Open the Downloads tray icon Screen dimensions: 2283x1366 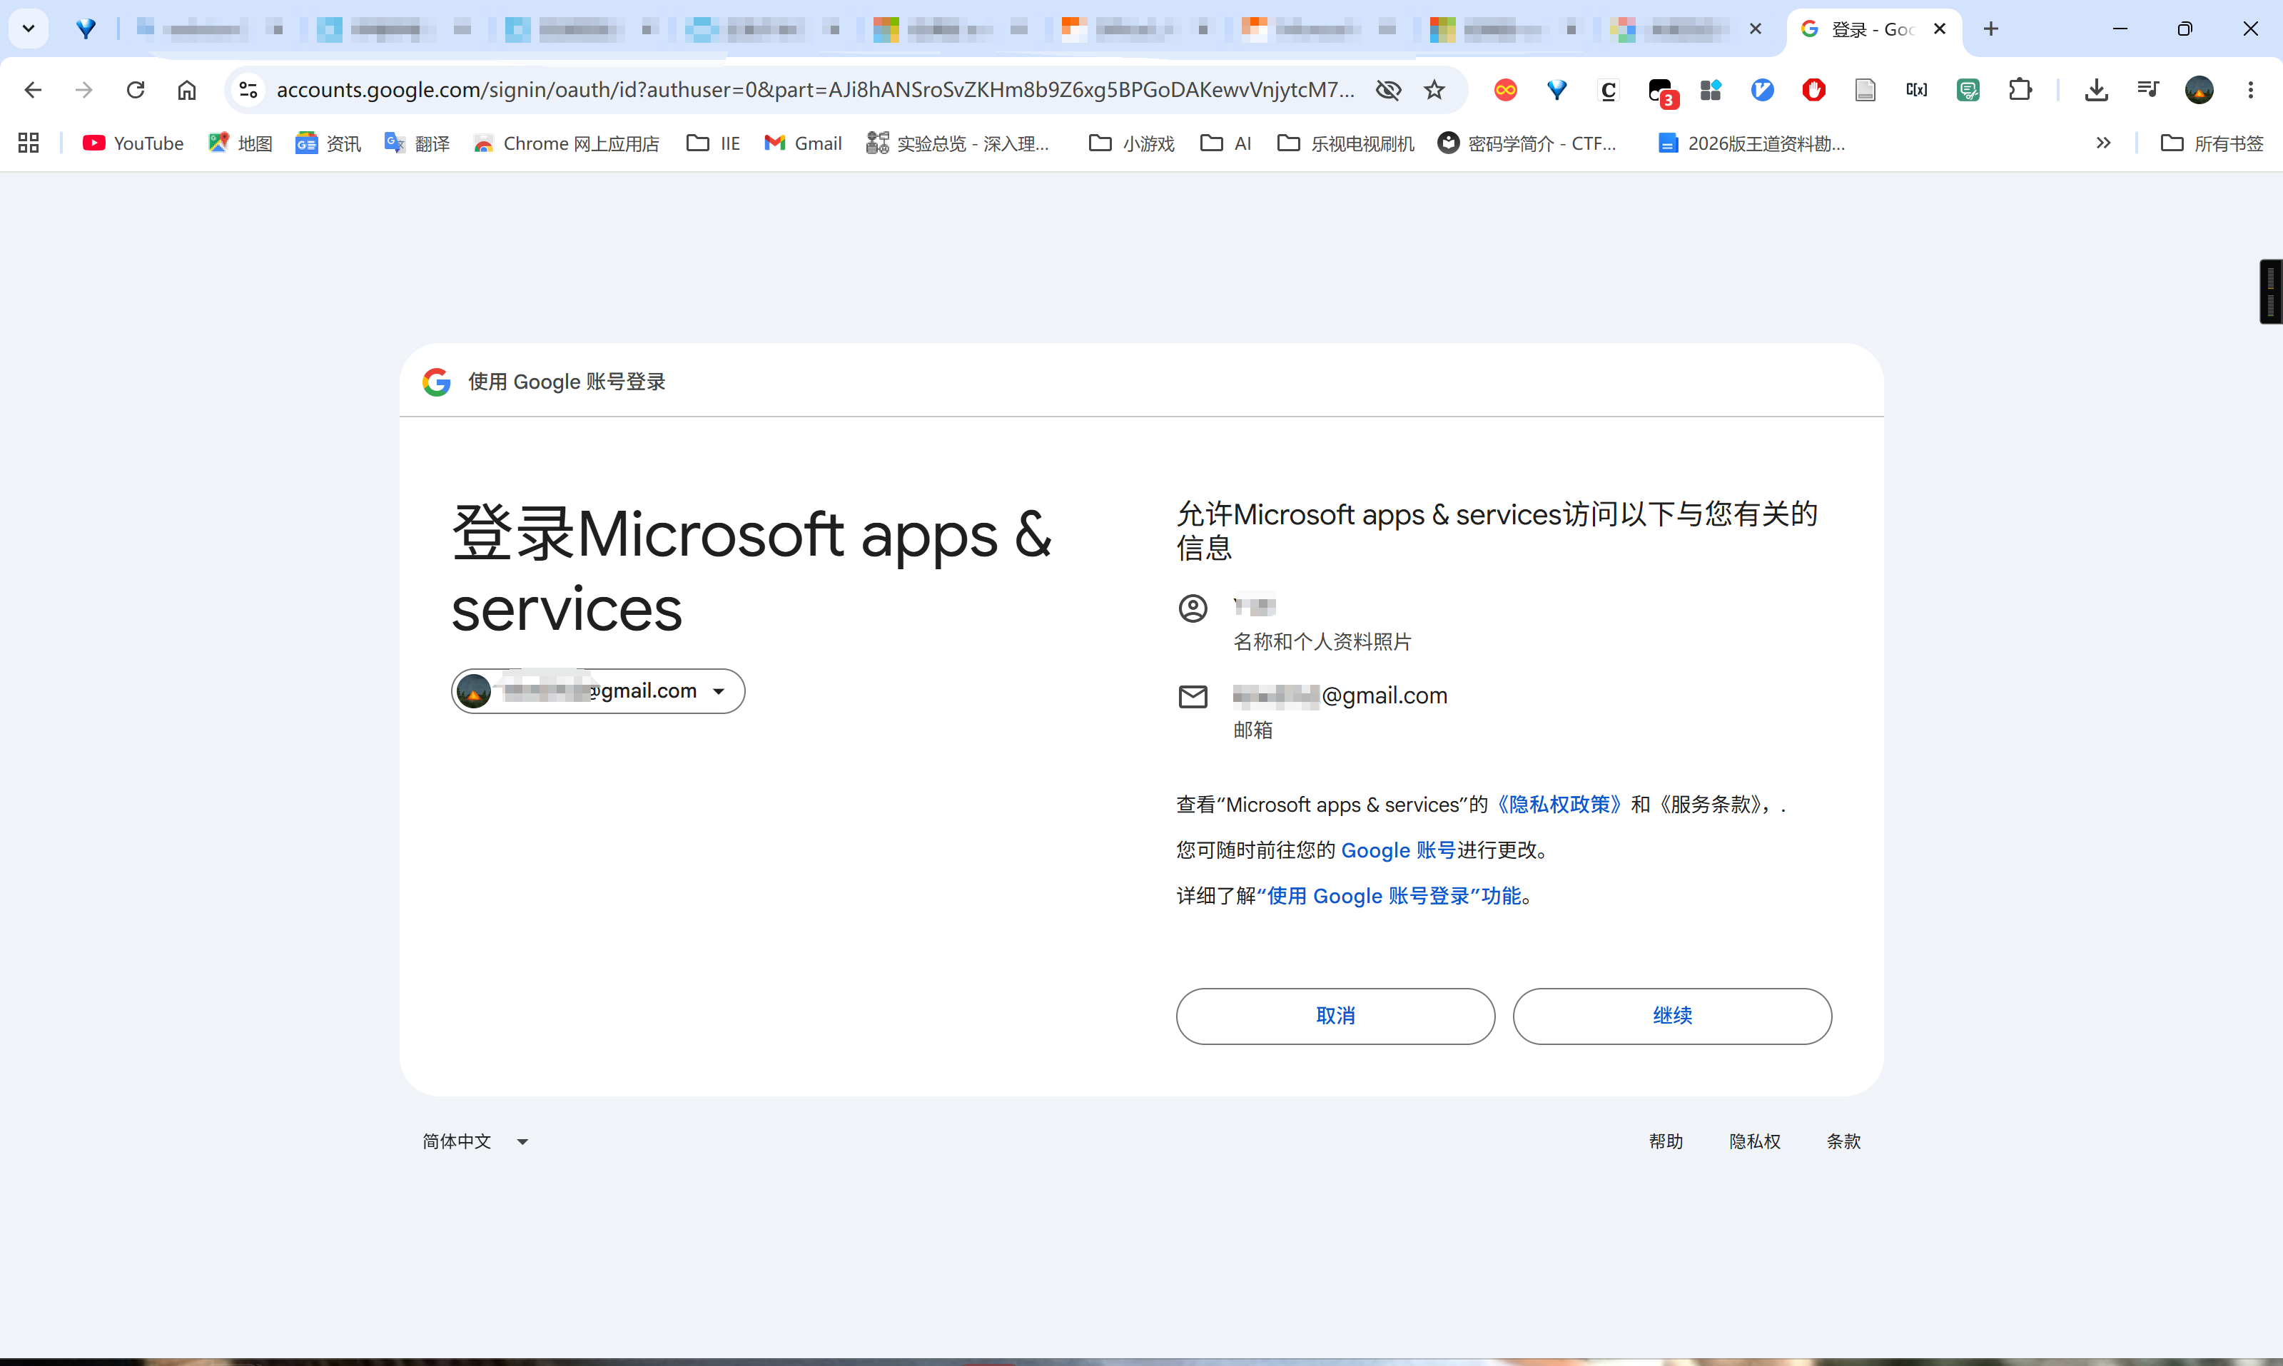[x=2096, y=89]
